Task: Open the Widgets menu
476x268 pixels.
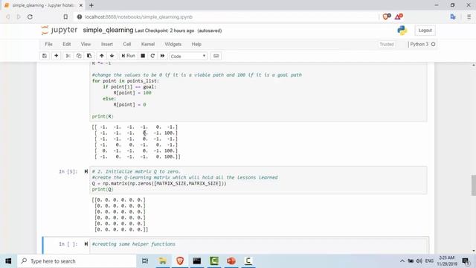Action: [173, 45]
